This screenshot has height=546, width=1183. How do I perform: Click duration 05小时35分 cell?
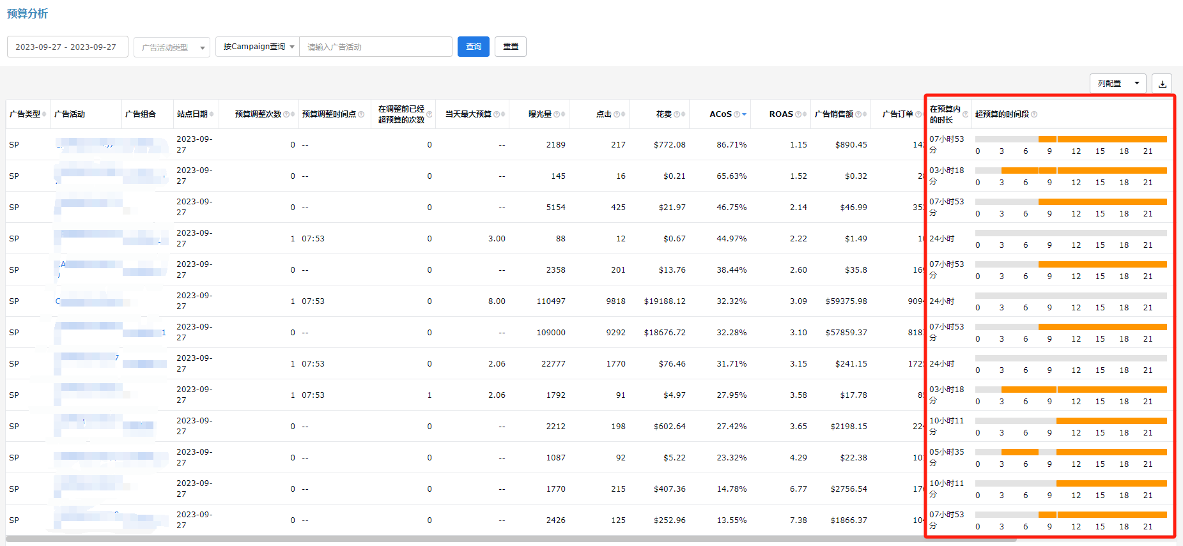947,457
